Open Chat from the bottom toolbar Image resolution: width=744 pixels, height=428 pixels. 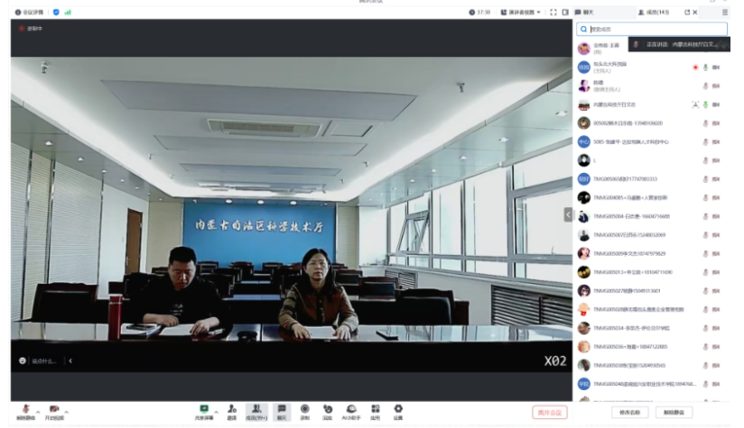coord(282,412)
